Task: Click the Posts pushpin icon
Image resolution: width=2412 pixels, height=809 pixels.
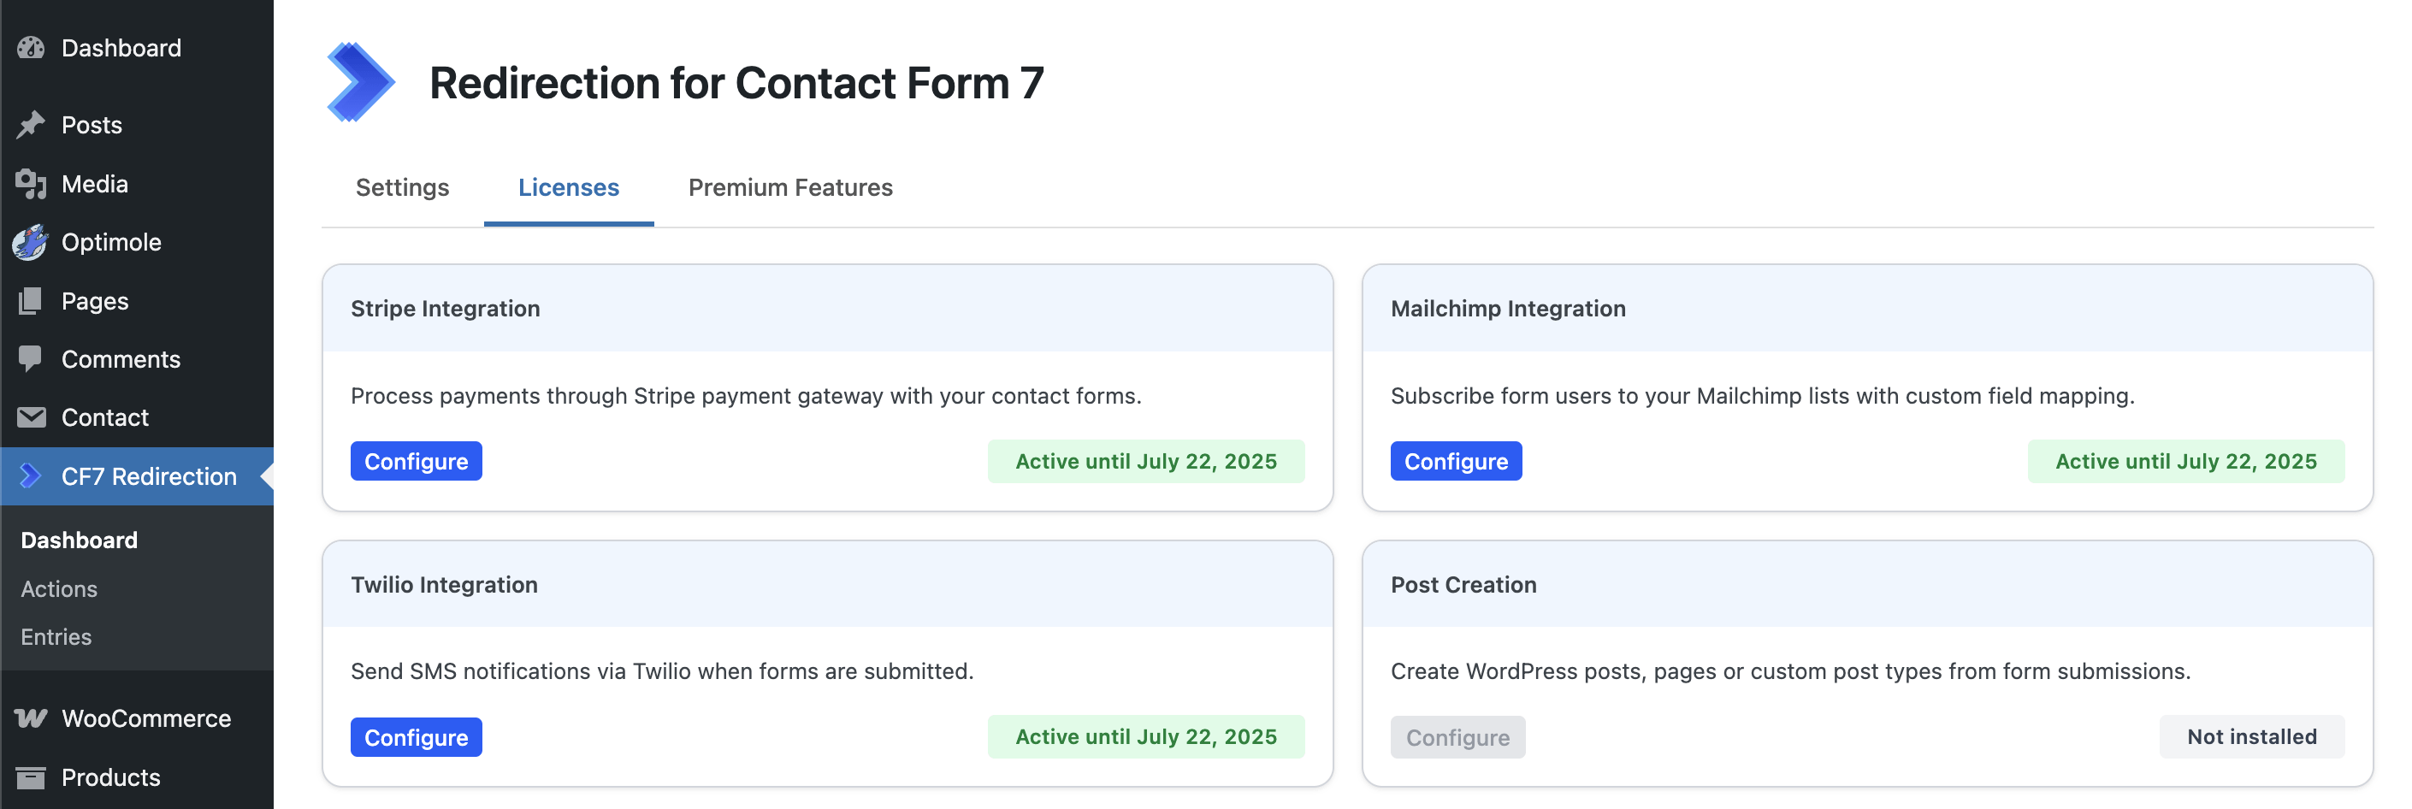Action: [31, 125]
